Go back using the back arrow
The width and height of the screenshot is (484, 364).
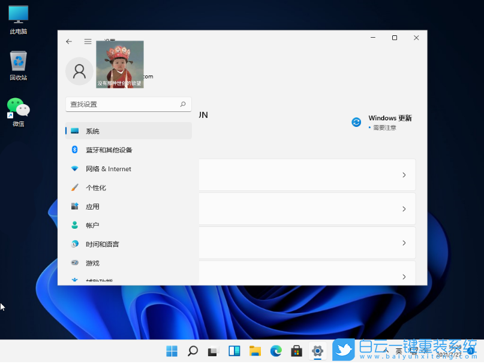coord(69,41)
